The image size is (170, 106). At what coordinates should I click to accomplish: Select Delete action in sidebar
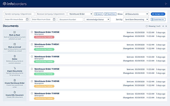pyautogui.click(x=15, y=59)
